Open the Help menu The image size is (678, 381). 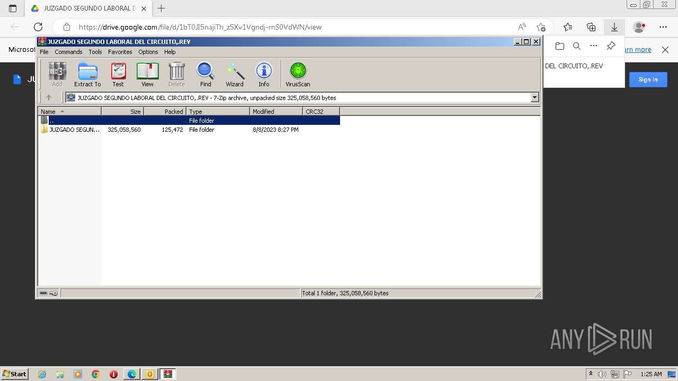point(169,52)
